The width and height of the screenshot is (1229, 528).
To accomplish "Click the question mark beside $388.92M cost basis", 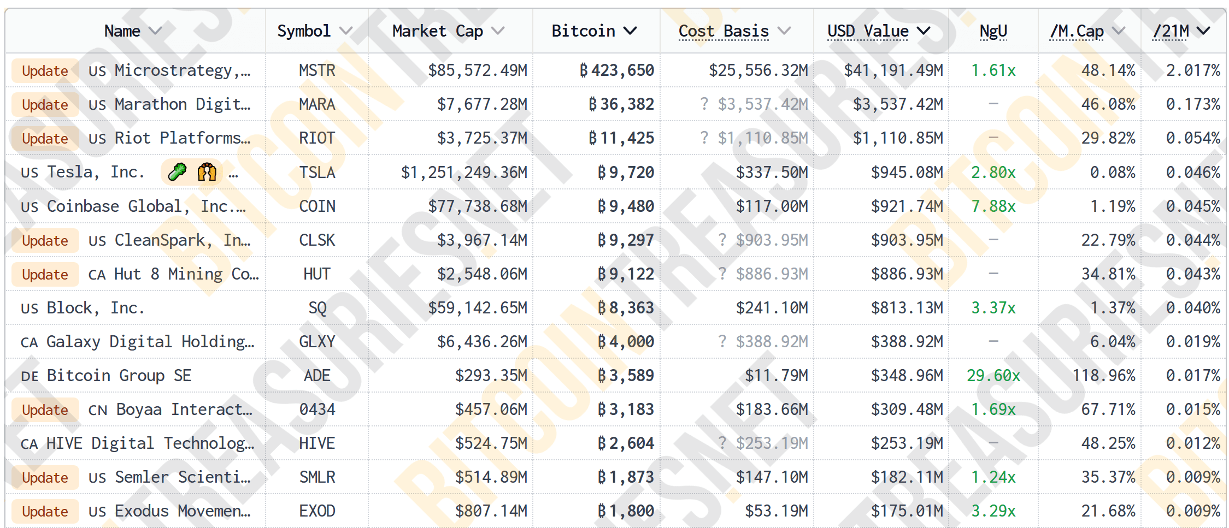I will (x=722, y=342).
